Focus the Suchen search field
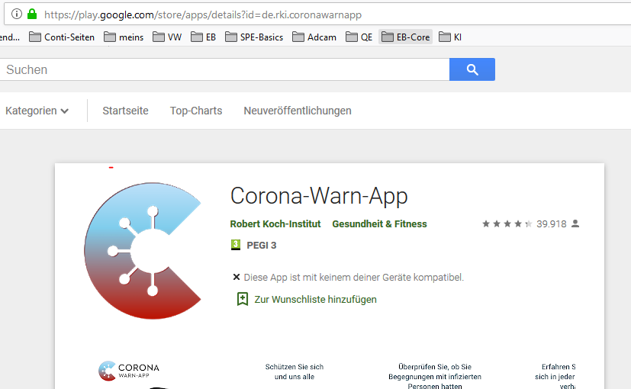This screenshot has width=631, height=389. [x=224, y=69]
